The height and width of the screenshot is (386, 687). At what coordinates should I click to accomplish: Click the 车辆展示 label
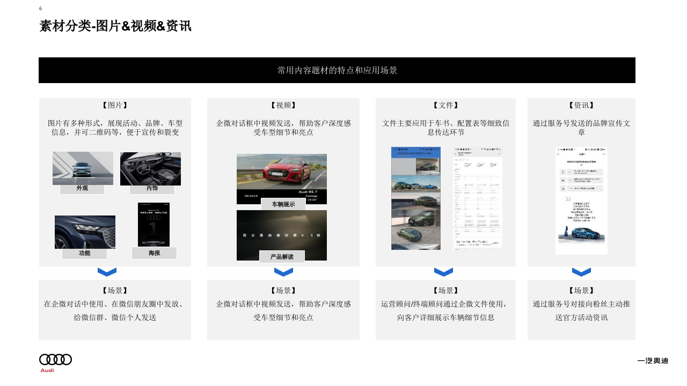283,204
